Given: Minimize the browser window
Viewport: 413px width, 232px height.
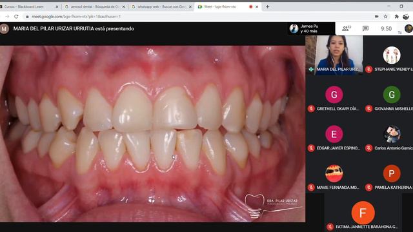Looking at the screenshot, I should [389, 6].
